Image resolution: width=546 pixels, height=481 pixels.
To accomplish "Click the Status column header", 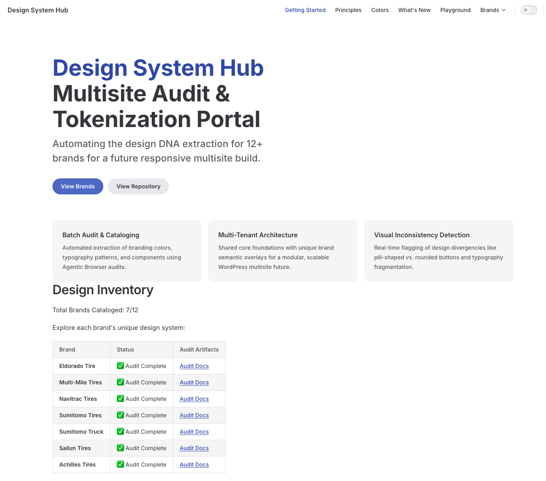I will pos(142,350).
